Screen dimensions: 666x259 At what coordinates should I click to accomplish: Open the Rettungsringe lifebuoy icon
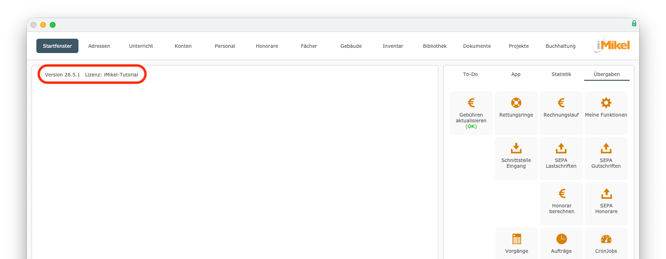pyautogui.click(x=516, y=102)
